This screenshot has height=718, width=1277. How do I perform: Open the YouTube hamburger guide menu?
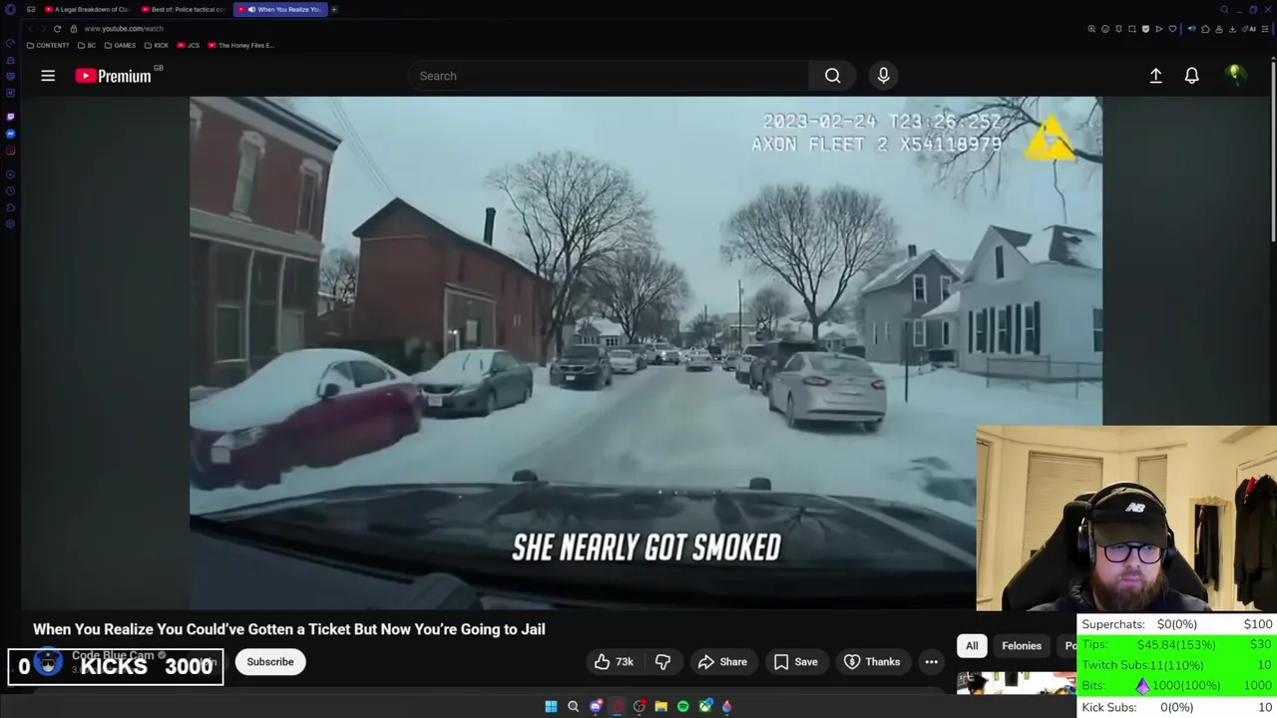(48, 76)
